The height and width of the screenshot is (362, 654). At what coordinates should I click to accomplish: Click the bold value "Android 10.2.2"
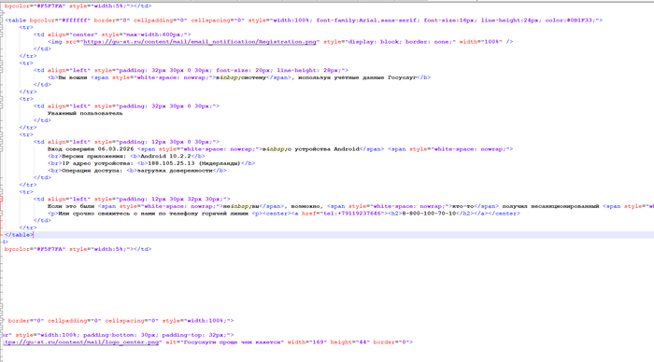tap(165, 156)
